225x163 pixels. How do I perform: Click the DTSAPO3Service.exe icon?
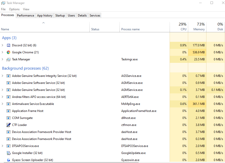(9, 146)
